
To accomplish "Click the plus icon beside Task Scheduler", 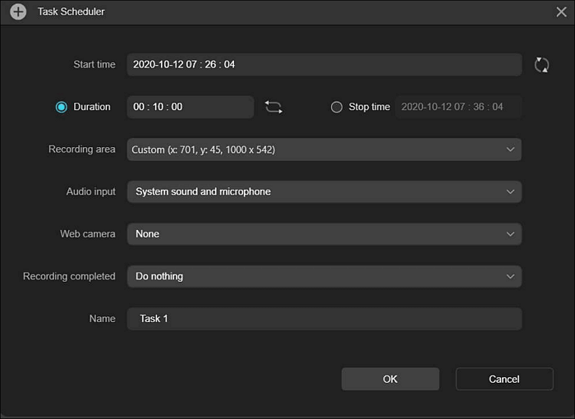I will point(18,12).
